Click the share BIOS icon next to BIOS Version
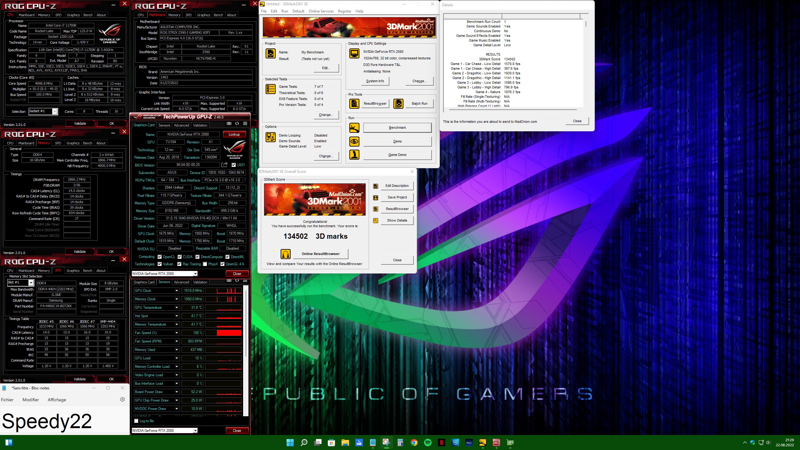The image size is (800, 450). tap(224, 165)
